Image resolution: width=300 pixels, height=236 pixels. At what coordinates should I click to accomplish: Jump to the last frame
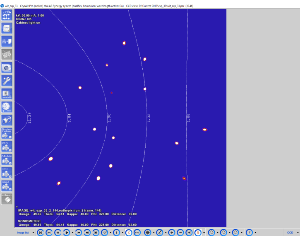[x=96, y=233]
